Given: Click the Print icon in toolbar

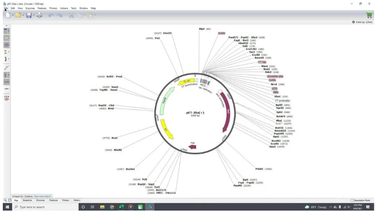Looking at the screenshot, I should tap(40, 15).
